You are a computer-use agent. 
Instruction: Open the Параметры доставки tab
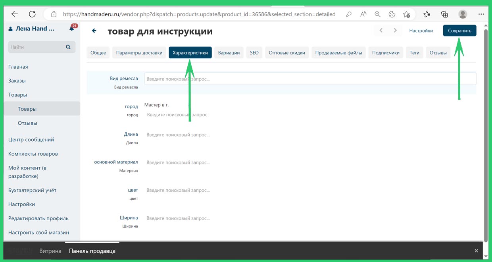pyautogui.click(x=139, y=53)
